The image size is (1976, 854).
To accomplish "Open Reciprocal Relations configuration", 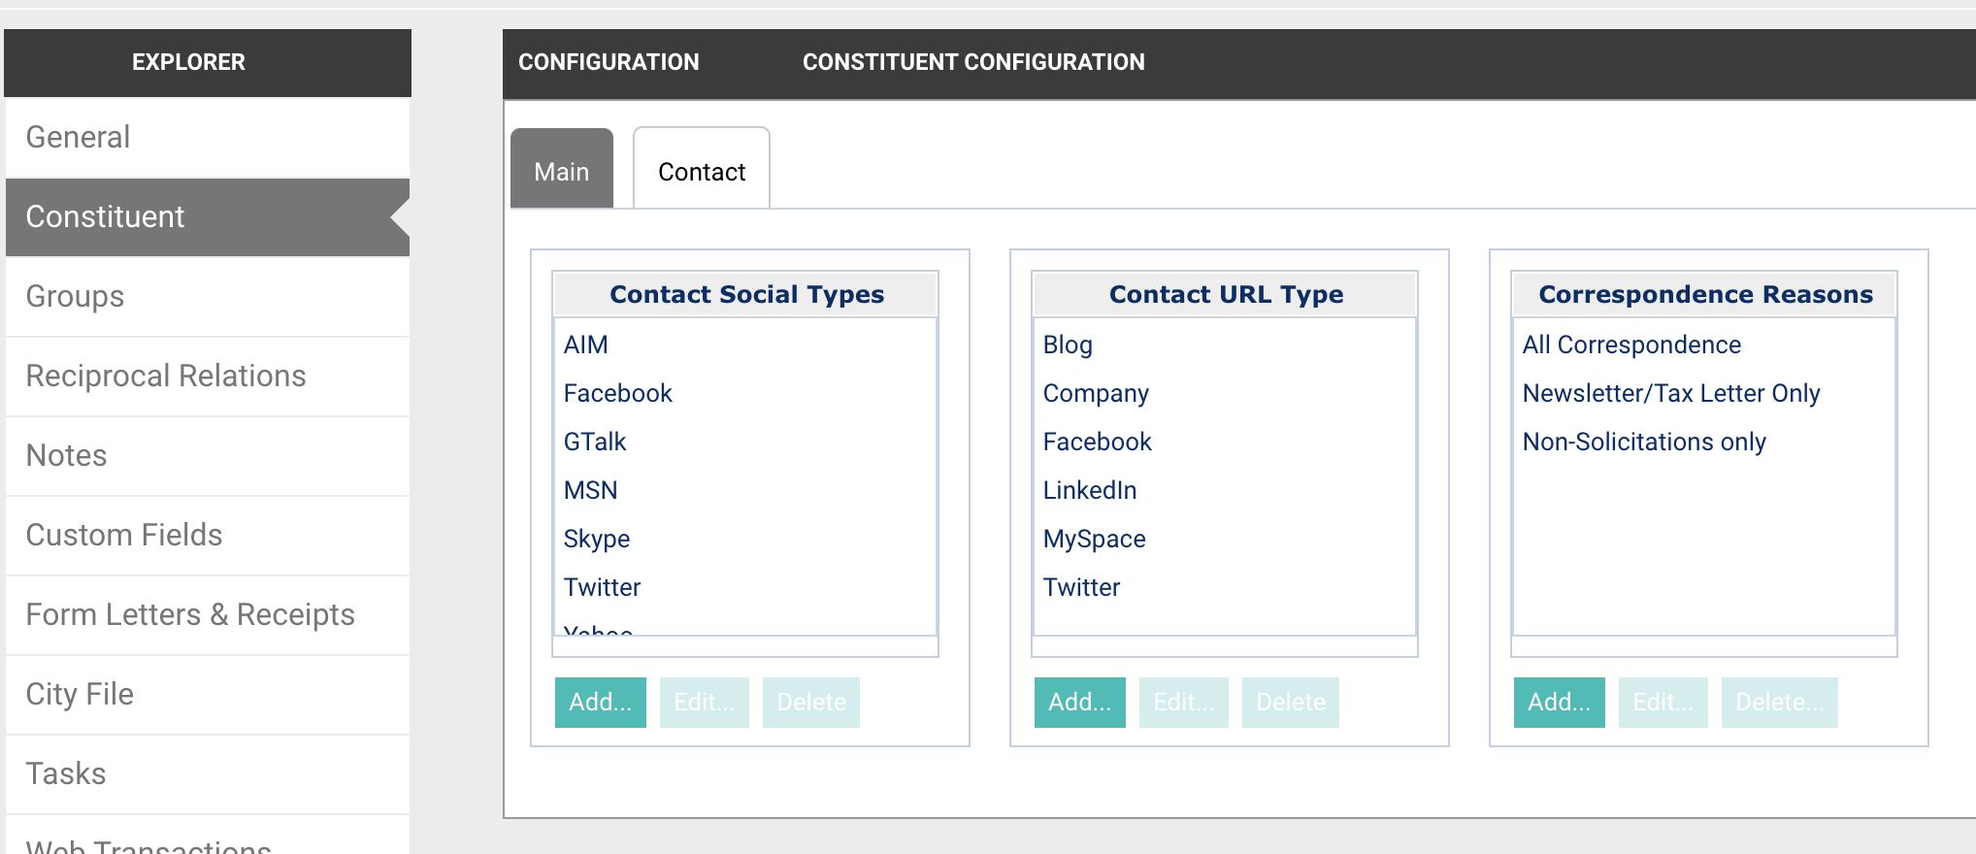I will 165,376.
